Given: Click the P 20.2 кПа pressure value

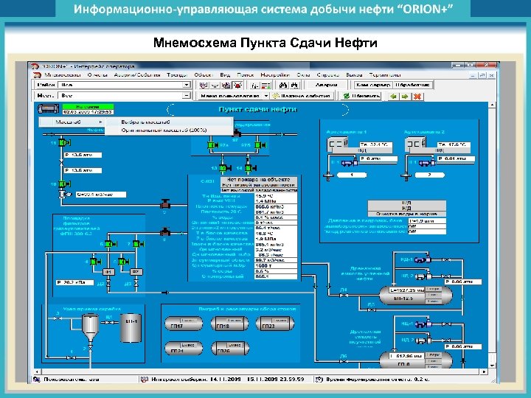Looking at the screenshot, I should (74, 282).
